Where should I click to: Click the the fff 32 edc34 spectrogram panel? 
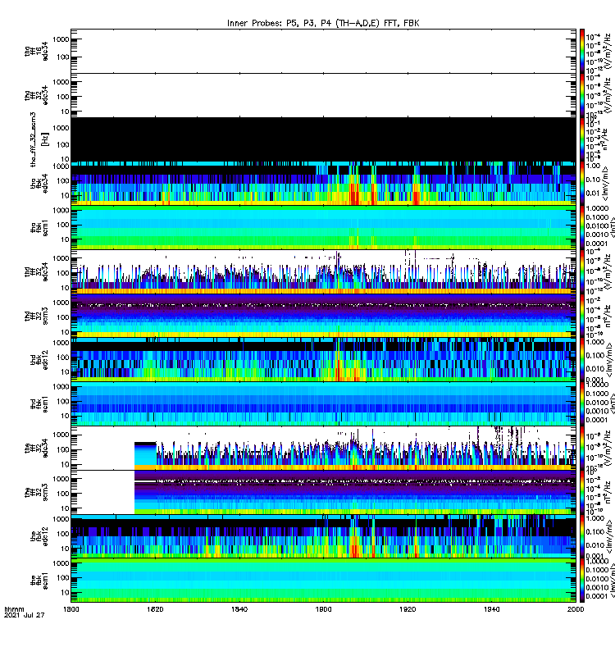pos(323,449)
